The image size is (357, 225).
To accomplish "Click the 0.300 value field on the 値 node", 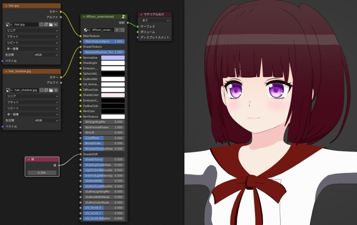I will click(x=41, y=173).
